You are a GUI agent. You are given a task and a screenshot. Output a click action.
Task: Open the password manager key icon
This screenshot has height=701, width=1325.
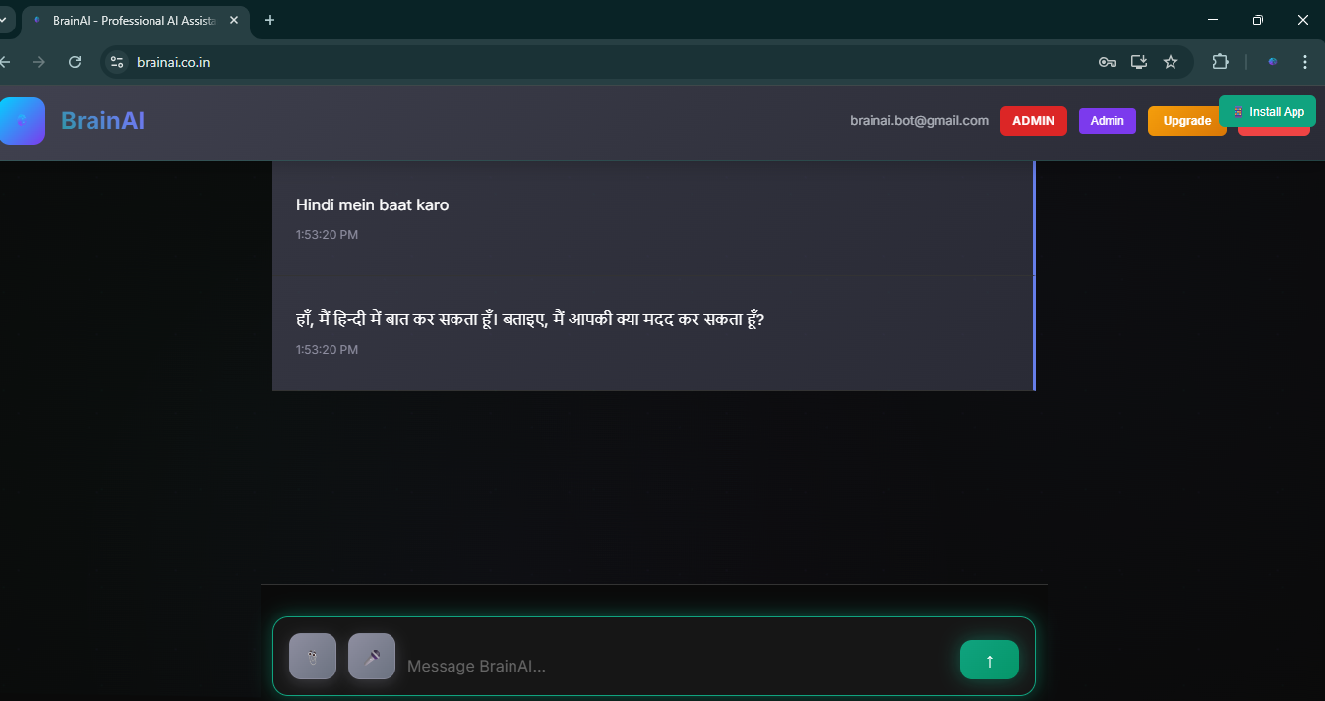tap(1108, 62)
